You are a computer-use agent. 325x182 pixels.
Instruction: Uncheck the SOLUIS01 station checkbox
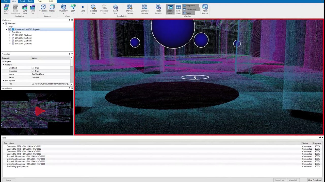13,35
